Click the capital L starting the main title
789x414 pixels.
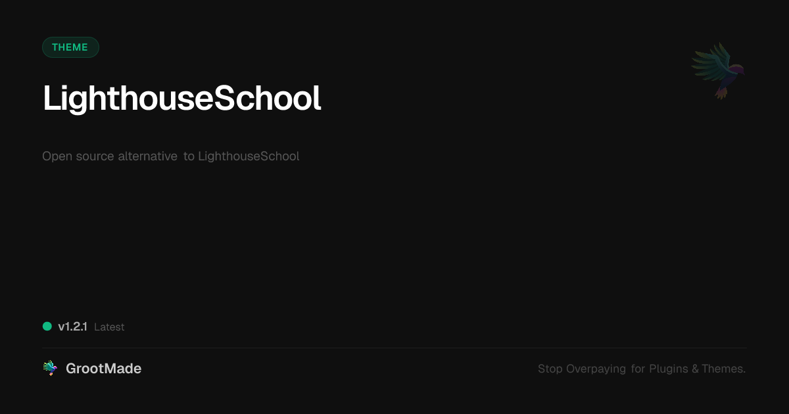50,99
